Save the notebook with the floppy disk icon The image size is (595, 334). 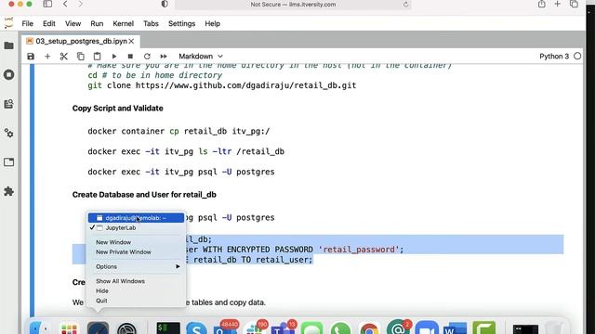coord(31,57)
